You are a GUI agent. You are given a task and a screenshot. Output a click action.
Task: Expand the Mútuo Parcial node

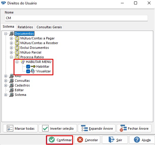point(11,52)
